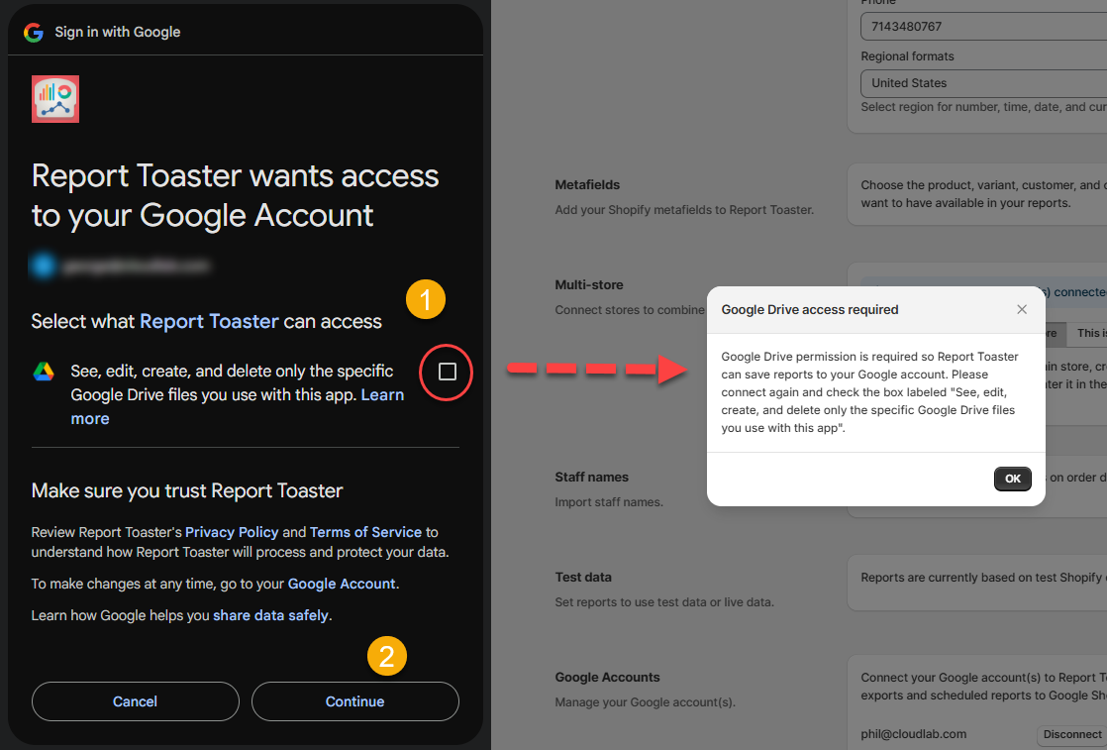The image size is (1107, 750).
Task: Click the Report Toaster link in access heading
Action: pos(209,321)
